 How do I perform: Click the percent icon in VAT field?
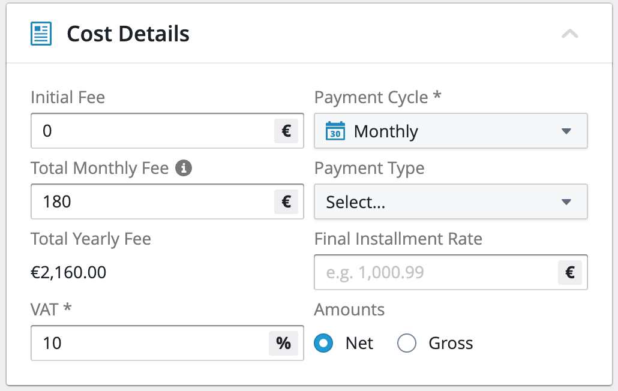pyautogui.click(x=283, y=343)
